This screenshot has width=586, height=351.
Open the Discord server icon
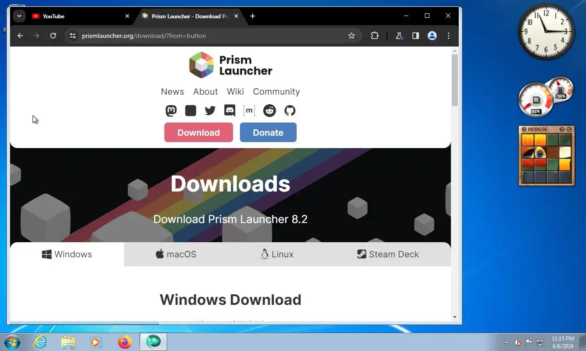230,111
